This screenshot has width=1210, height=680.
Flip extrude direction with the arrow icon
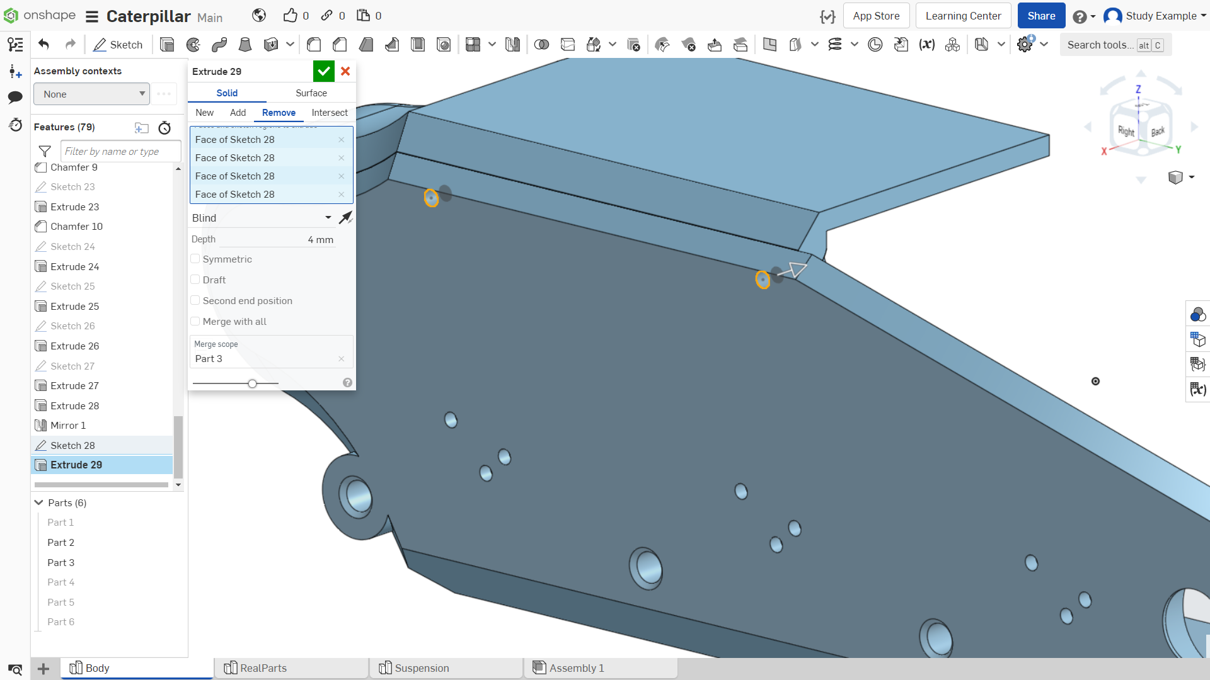[x=345, y=218]
